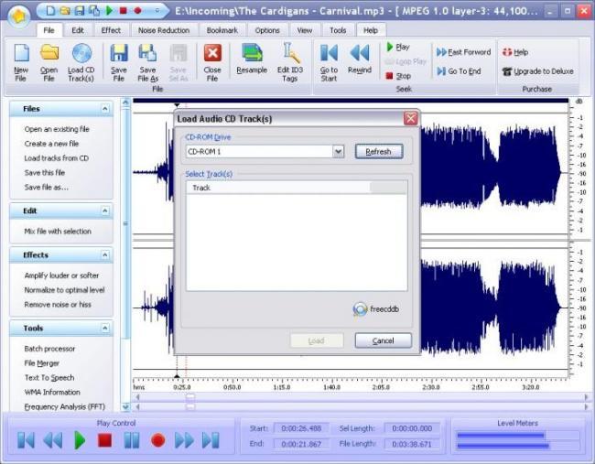Close the Load Audio CD dialog
595x464 pixels.
point(411,119)
